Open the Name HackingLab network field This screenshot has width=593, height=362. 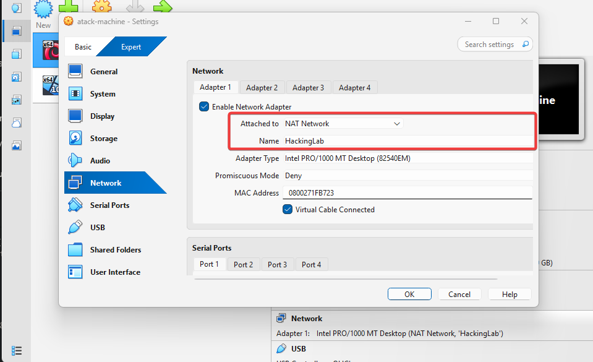pyautogui.click(x=407, y=141)
